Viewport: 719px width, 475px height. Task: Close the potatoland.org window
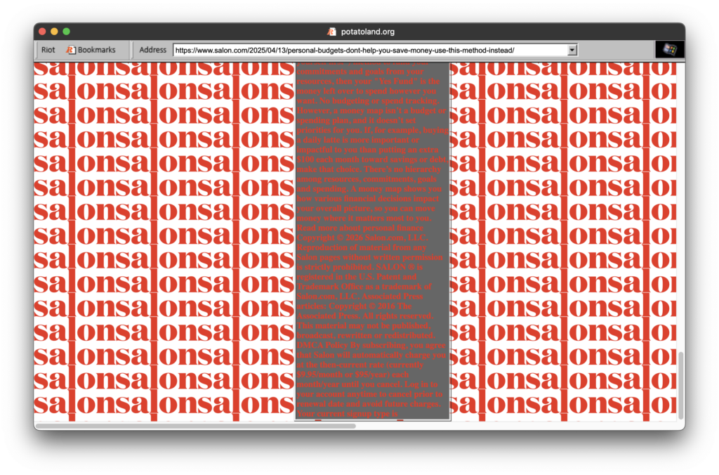[42, 32]
